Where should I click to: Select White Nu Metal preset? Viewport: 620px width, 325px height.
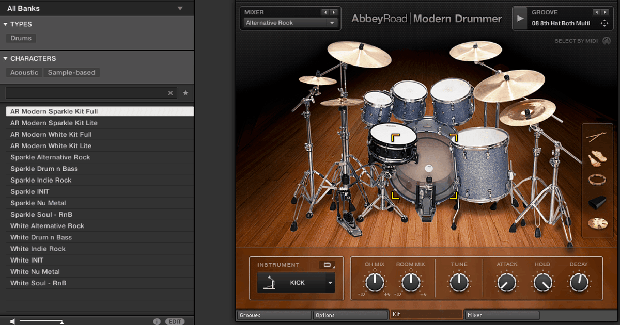coord(100,271)
